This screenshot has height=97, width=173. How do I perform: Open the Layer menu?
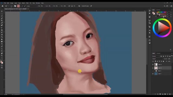pos(16,3)
